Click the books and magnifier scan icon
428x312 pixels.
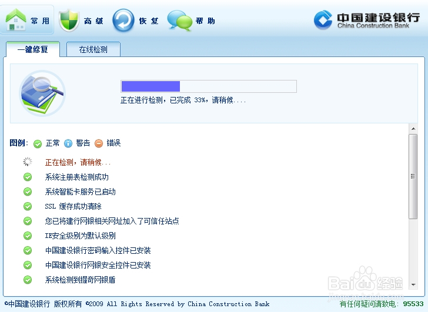coord(42,93)
